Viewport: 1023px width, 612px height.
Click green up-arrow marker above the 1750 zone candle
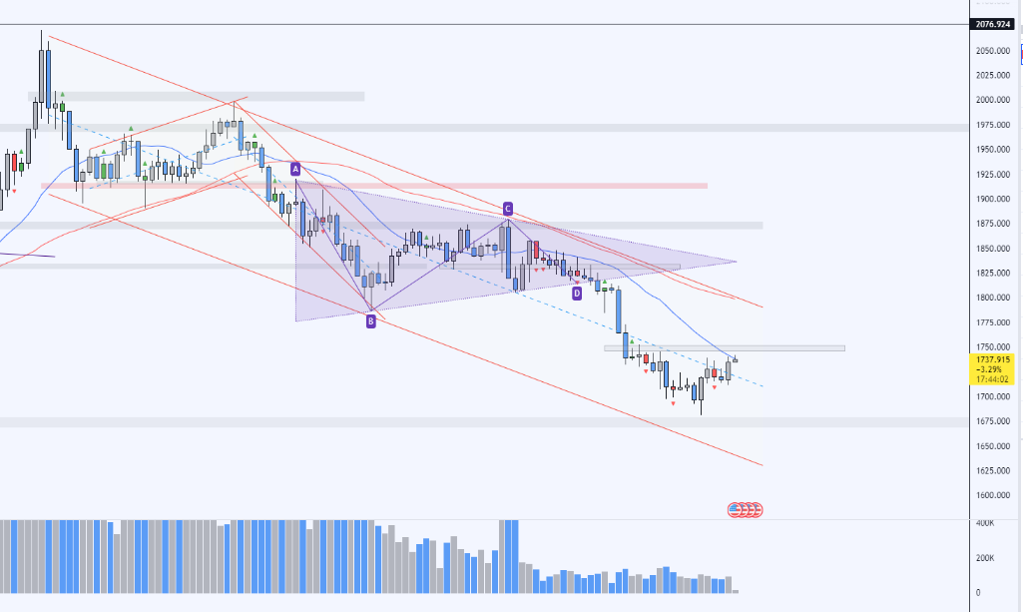631,340
